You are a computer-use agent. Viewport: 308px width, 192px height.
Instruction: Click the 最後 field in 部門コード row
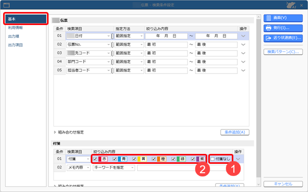(x=216, y=62)
